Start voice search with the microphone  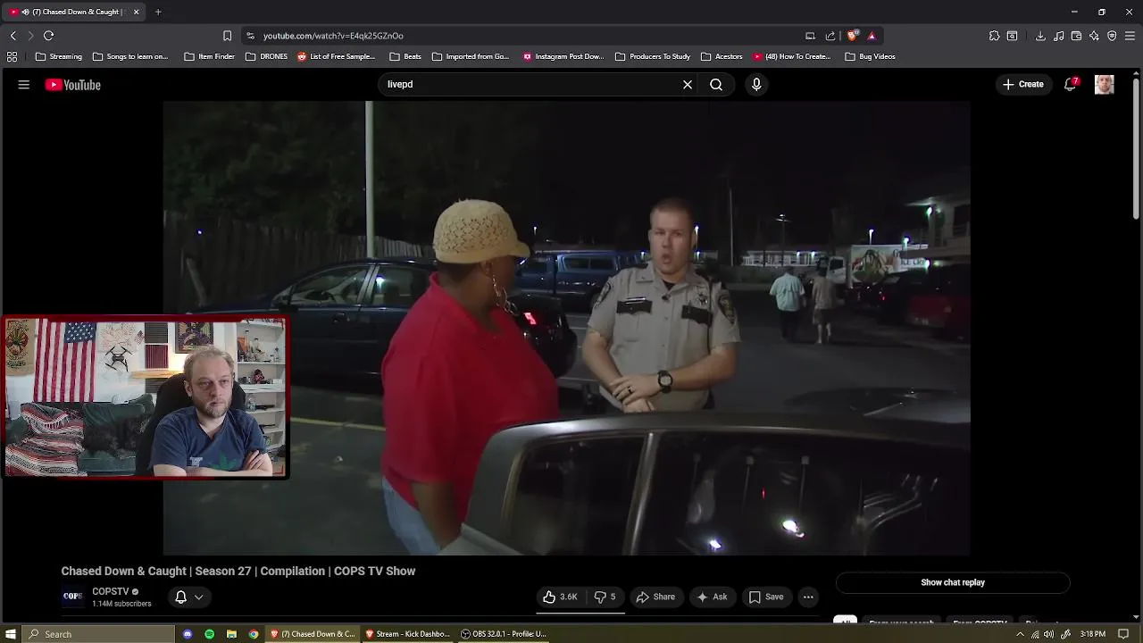coord(756,85)
